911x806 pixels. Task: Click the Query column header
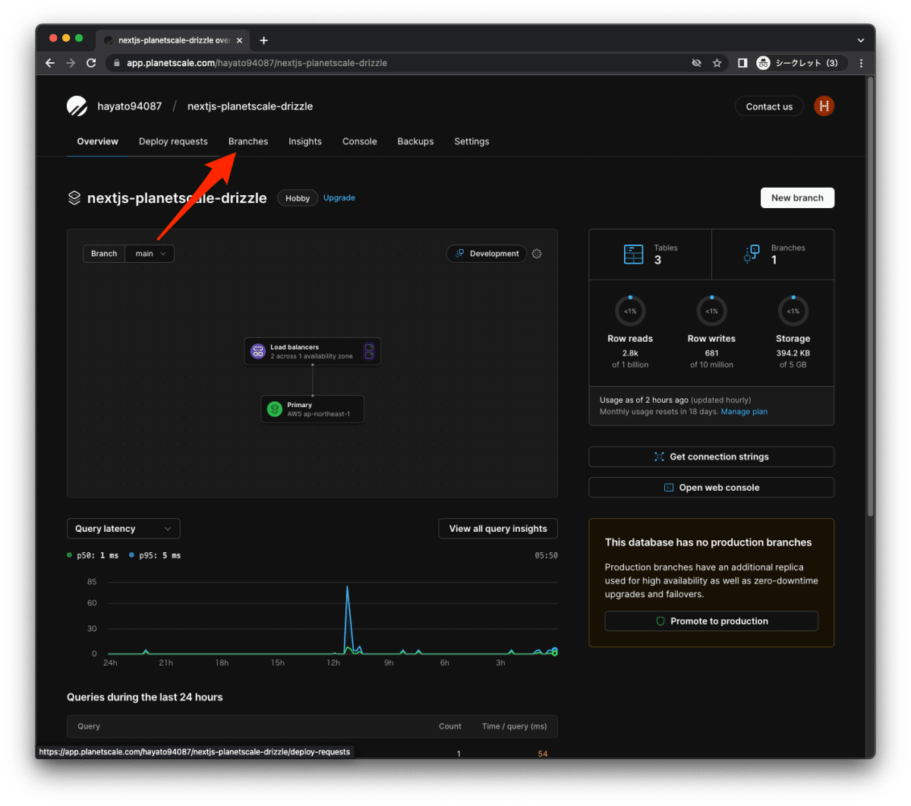tap(89, 726)
